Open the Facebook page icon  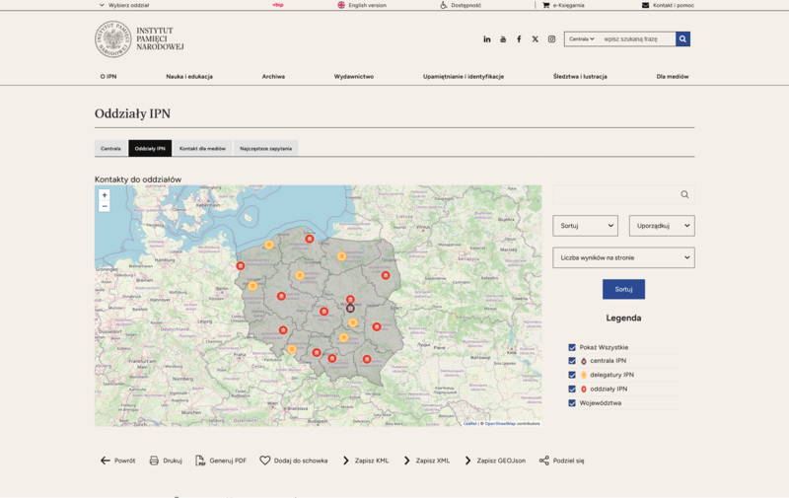click(519, 39)
